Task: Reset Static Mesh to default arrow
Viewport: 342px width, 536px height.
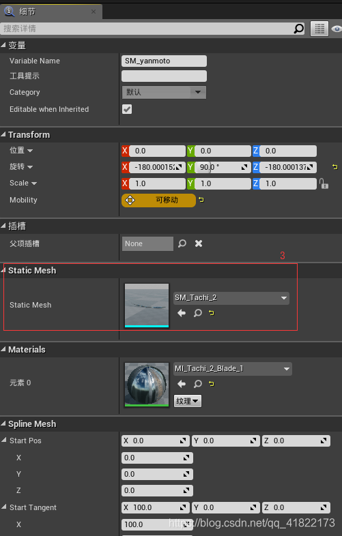Action: pyautogui.click(x=212, y=313)
